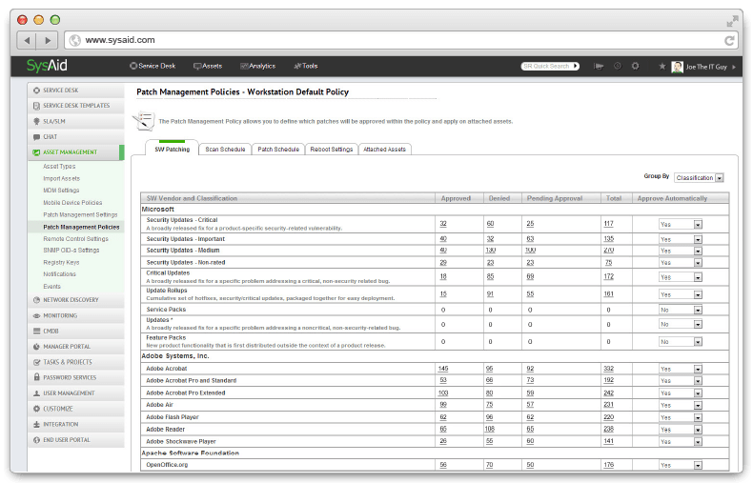Click the browser forward arrow button
This screenshot has width=753, height=483.
coord(47,40)
